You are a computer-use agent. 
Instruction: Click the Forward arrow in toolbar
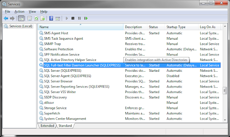coord(12,18)
